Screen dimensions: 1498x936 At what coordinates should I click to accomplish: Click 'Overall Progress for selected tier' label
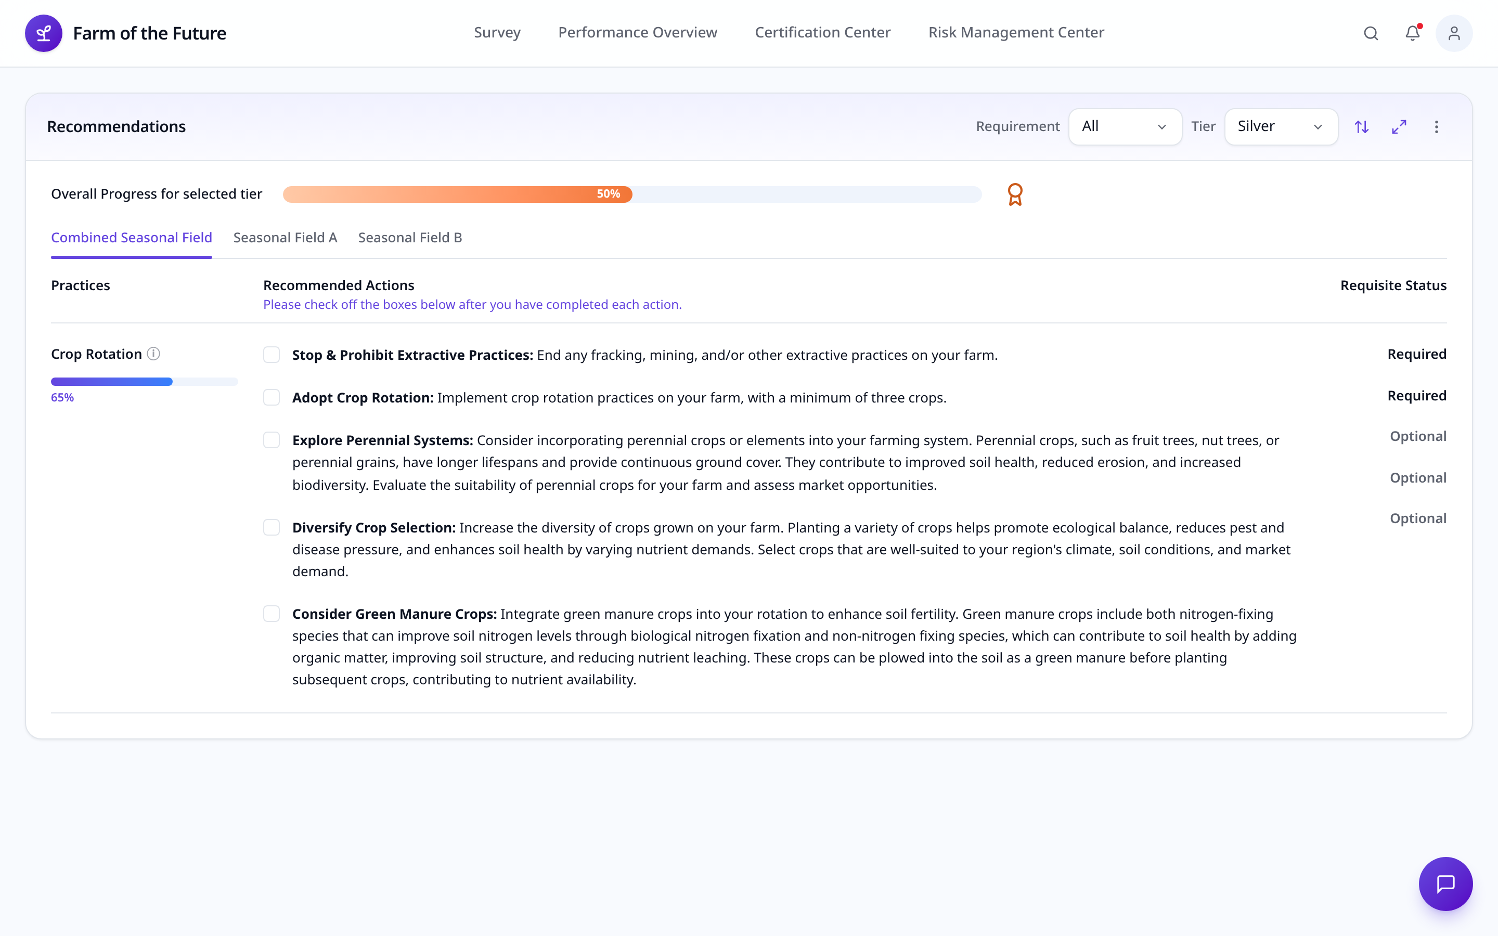(157, 194)
